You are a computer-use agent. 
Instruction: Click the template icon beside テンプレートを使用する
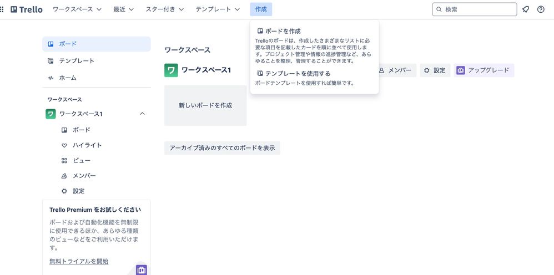click(260, 73)
